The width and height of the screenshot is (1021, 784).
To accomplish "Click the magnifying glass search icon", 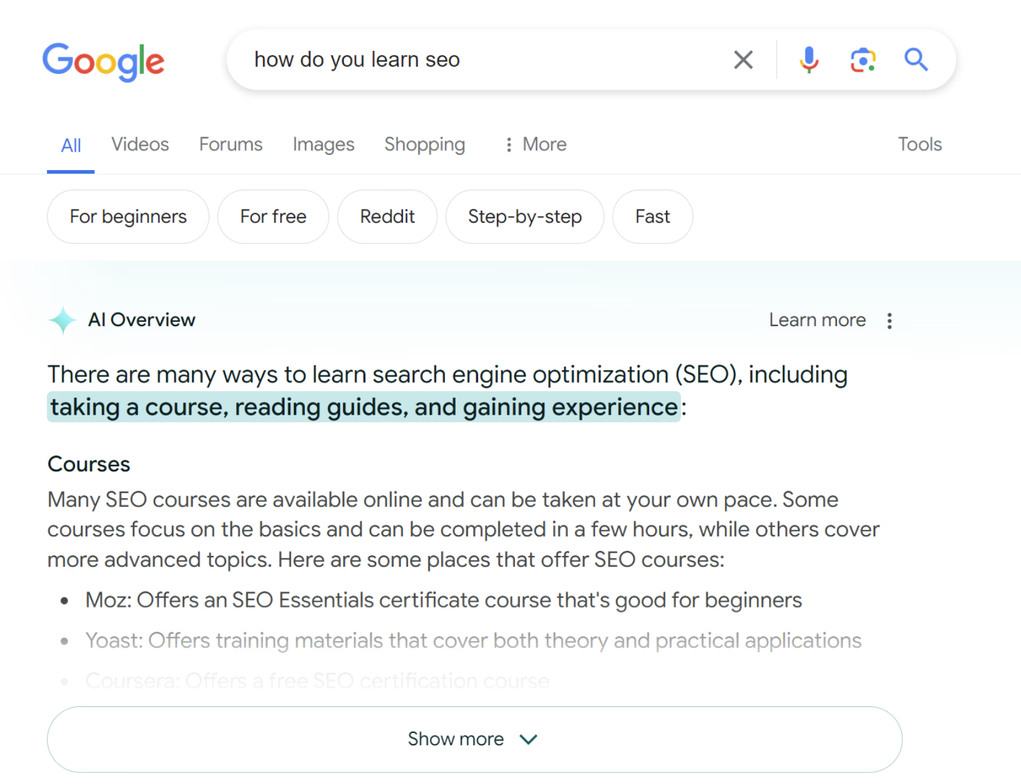I will click(x=916, y=60).
